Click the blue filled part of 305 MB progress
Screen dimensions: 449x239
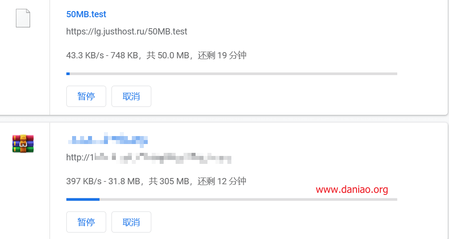pos(83,200)
